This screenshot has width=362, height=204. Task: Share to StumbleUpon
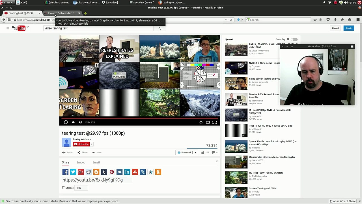135,172
